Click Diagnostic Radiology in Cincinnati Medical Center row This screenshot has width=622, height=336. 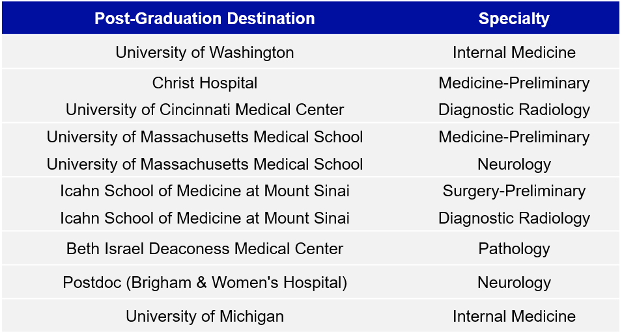coord(514,110)
